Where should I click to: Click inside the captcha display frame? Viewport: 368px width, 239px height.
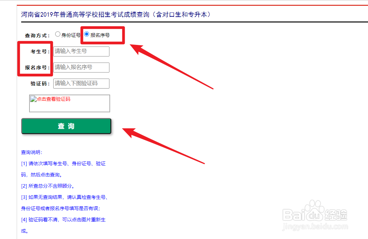point(69,103)
